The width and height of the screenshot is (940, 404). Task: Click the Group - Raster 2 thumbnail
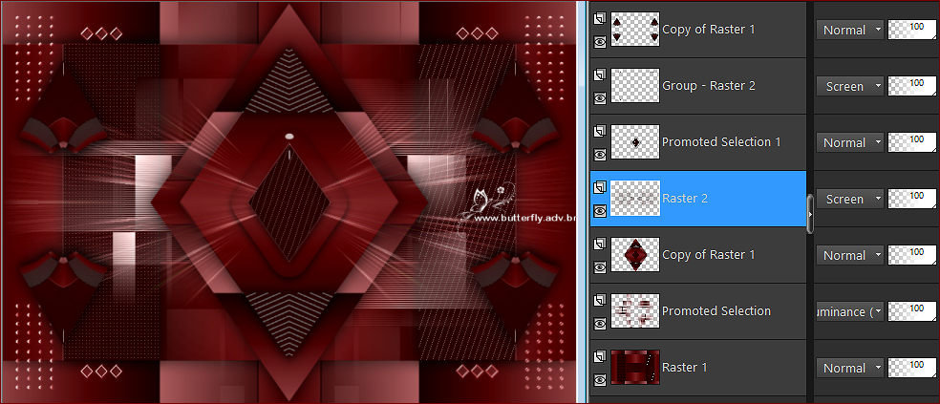tap(635, 86)
